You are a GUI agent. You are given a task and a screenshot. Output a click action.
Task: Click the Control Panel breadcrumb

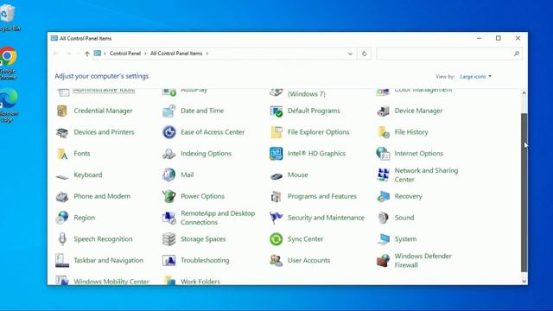point(125,54)
